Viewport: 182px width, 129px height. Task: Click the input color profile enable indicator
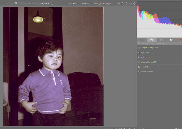pyautogui.click(x=139, y=62)
